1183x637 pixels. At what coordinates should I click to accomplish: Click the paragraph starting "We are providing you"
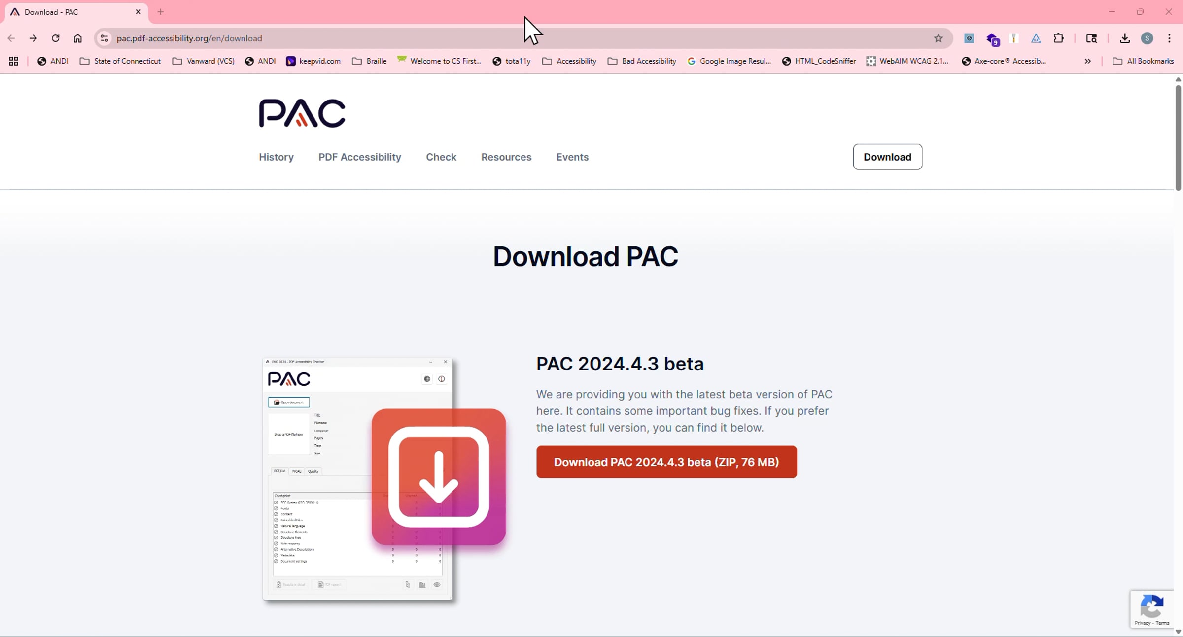pyautogui.click(x=684, y=411)
